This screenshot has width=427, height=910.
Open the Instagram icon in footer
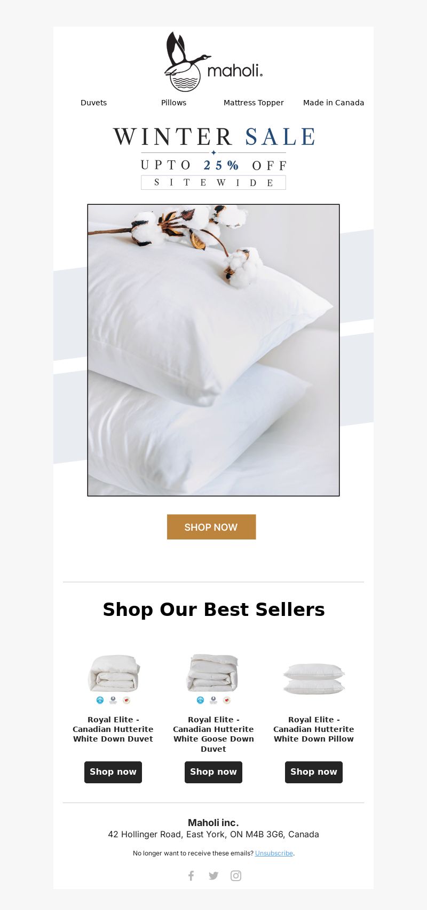(x=236, y=875)
